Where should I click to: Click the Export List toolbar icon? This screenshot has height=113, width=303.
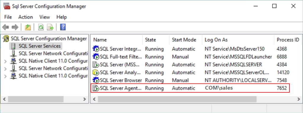[50, 27]
